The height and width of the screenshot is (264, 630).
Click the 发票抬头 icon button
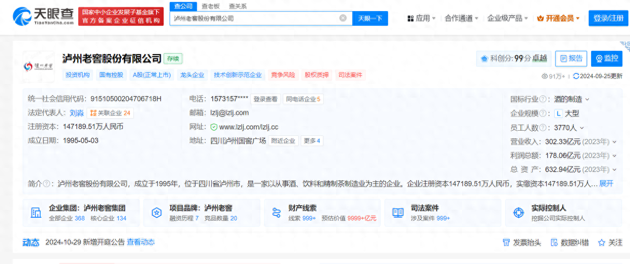coord(522,242)
